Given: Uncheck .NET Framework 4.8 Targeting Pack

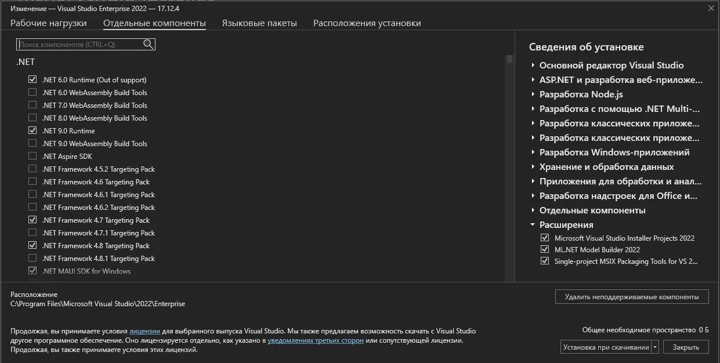Looking at the screenshot, I should 32,246.
